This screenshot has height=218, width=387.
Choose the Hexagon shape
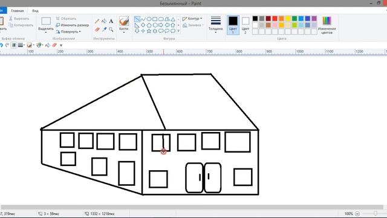(x=155, y=25)
